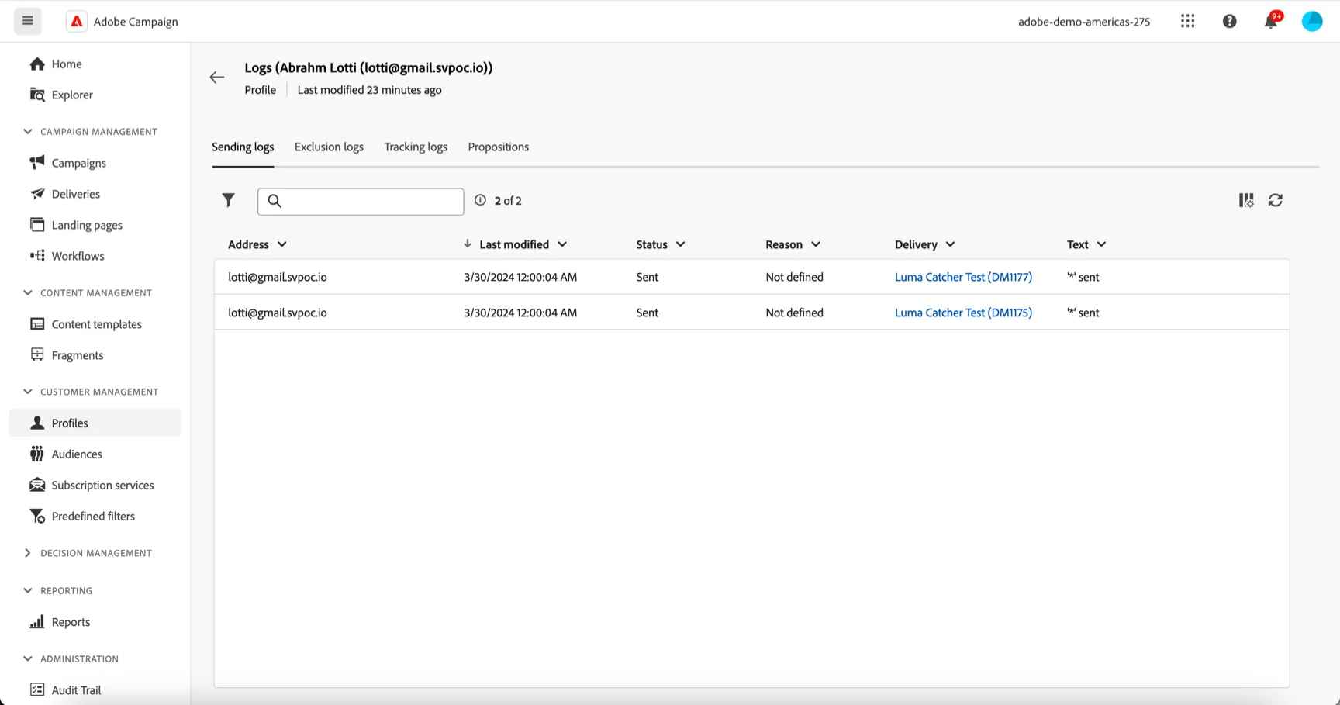Collapse the Reporting section
The image size is (1340, 705).
pos(28,590)
